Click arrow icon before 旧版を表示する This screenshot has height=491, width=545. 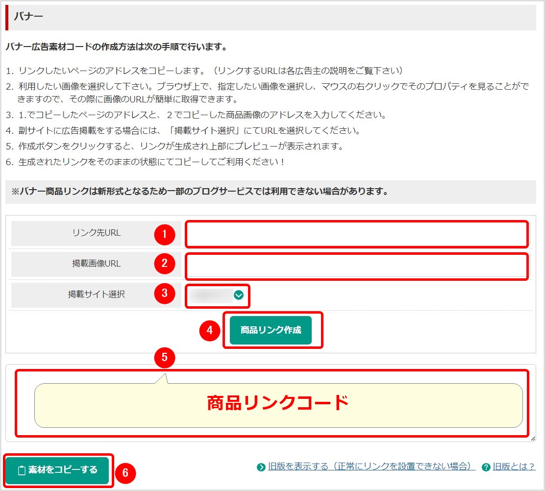point(261,467)
